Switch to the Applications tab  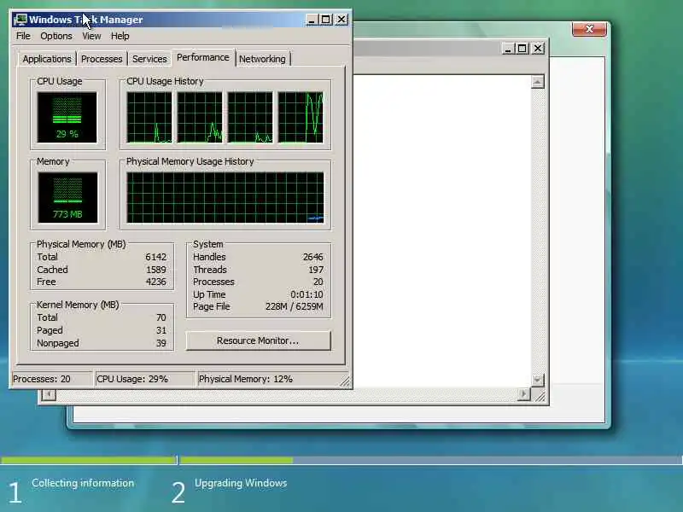[47, 59]
